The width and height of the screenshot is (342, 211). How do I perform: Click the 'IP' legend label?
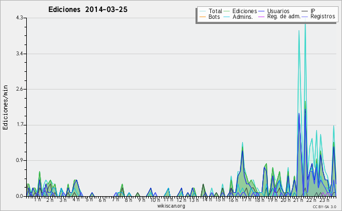(312, 11)
